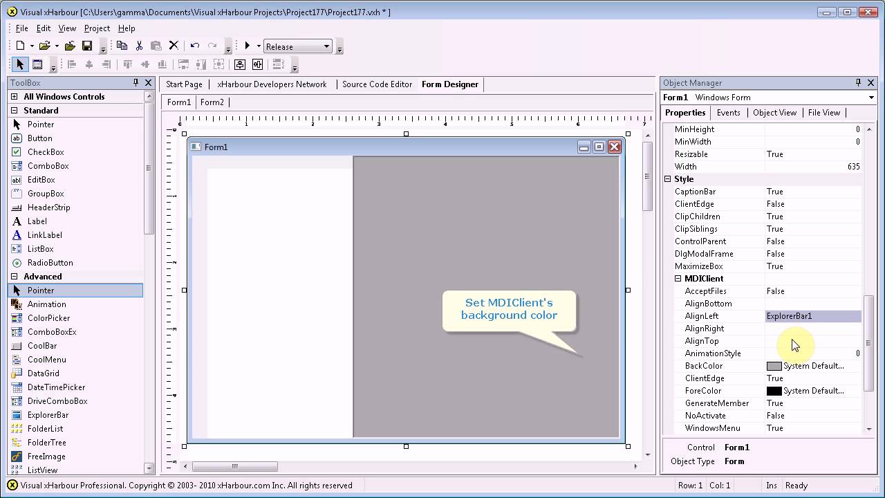Screen dimensions: 885x498
Task: Switch to the Events tab
Action: (728, 113)
